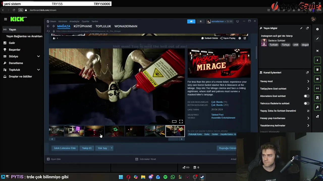This screenshot has width=323, height=181.
Task: Expand Yasaklanmış kelimeler options
Action: pyautogui.click(x=308, y=125)
